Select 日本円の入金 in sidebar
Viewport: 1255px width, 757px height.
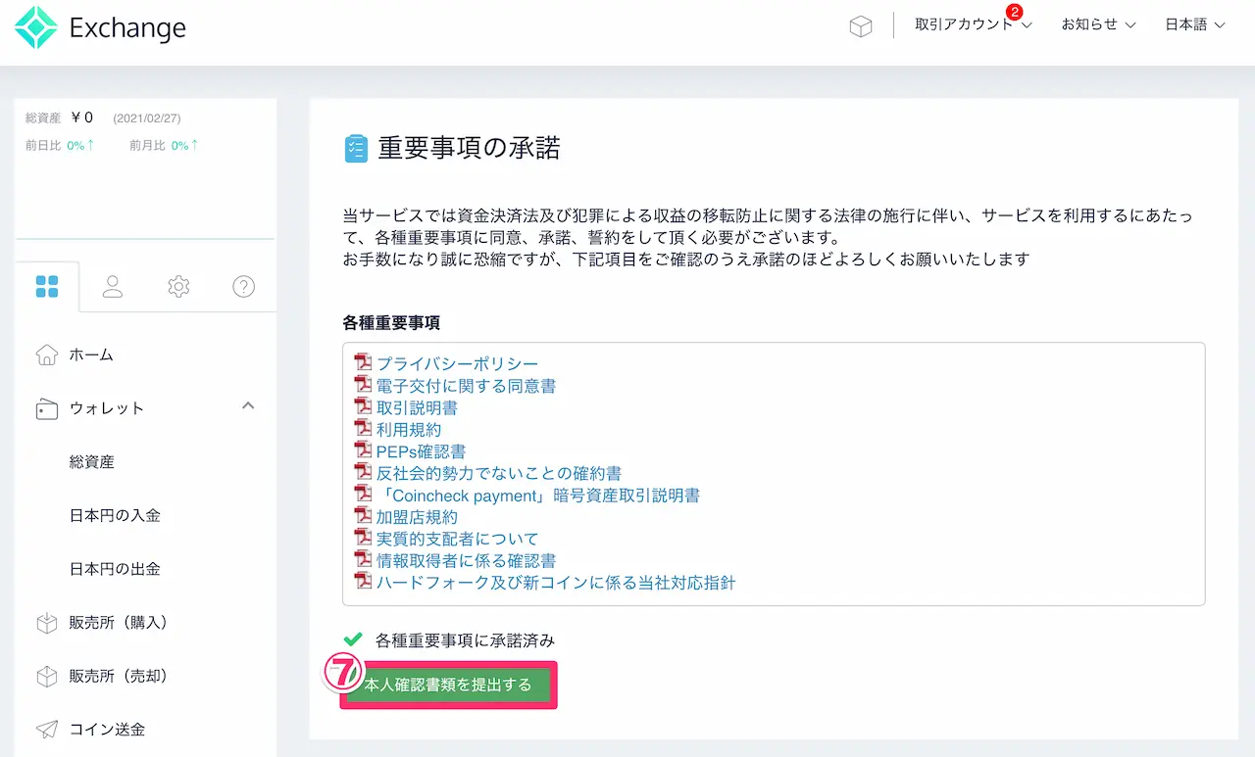click(115, 515)
